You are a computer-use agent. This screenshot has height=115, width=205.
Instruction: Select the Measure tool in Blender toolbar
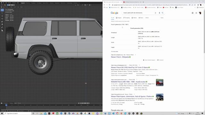point(2,30)
